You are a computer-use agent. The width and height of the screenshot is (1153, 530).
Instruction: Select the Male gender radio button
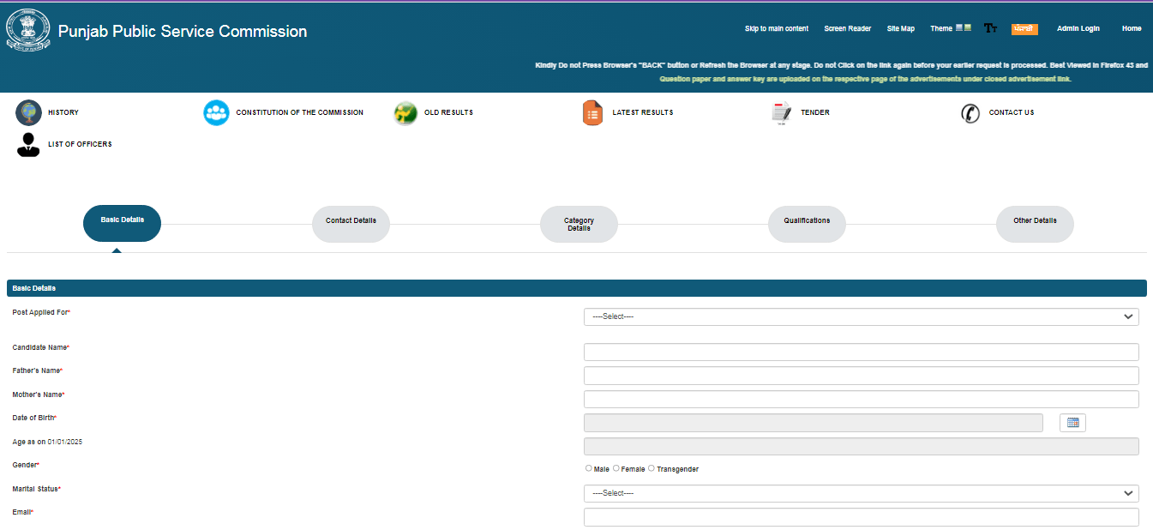coord(589,468)
